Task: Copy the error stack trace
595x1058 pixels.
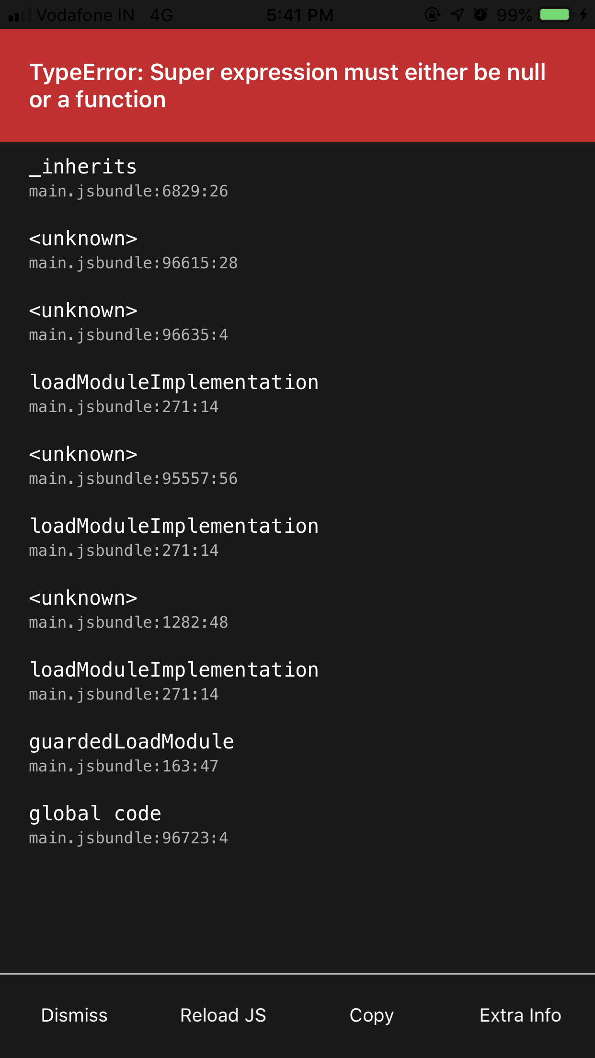Action: (x=372, y=1014)
